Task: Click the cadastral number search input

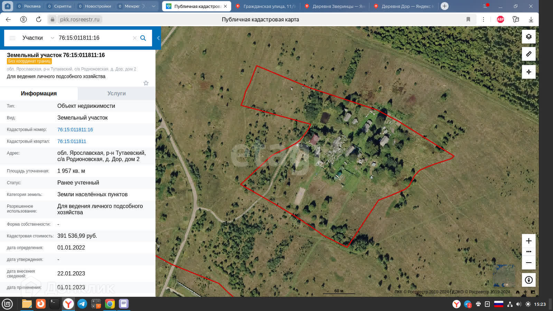Action: pos(93,38)
